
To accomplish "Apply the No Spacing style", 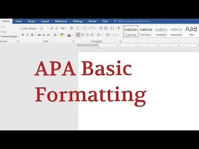I will (x=146, y=32).
